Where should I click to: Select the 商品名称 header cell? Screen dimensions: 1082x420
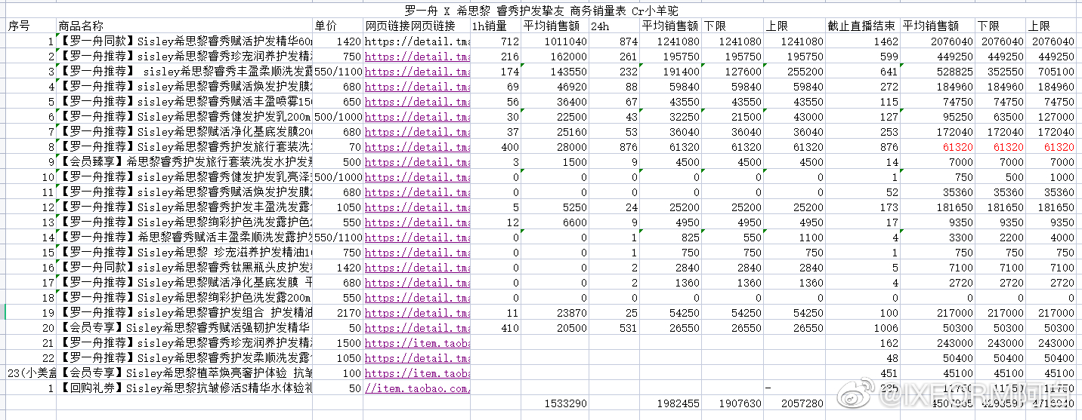(x=185, y=26)
